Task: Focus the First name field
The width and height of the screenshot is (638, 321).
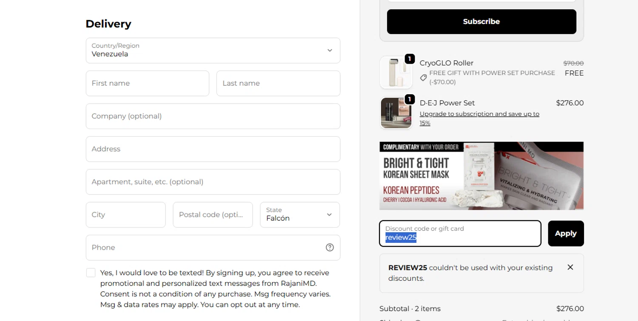Action: (x=148, y=83)
